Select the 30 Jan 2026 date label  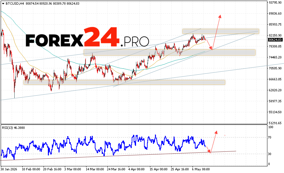9,169
